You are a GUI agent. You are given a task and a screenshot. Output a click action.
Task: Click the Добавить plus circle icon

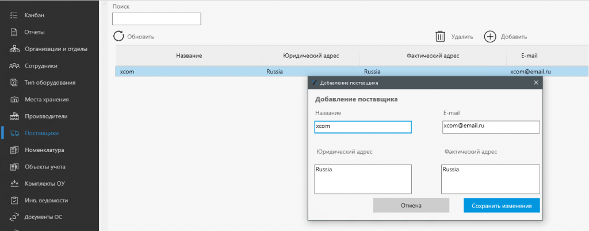[490, 37]
